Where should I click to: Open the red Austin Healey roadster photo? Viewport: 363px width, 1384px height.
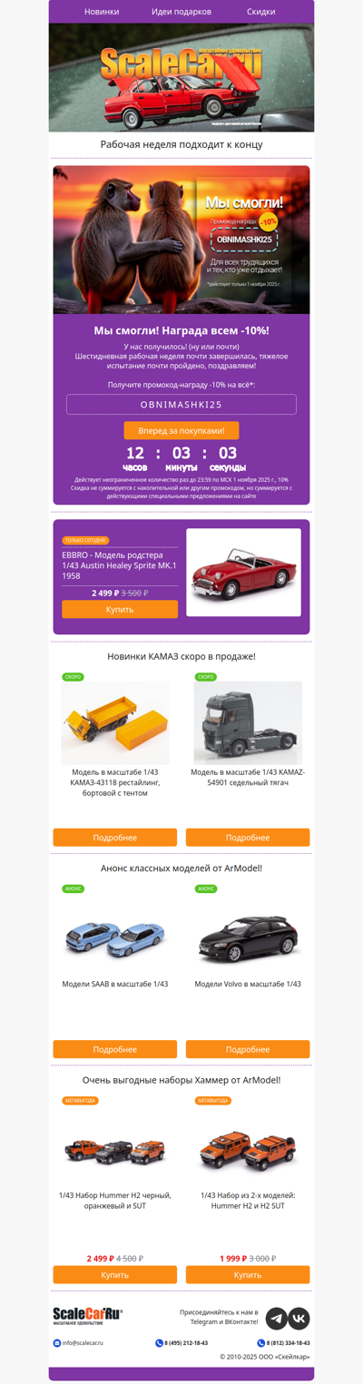(243, 573)
